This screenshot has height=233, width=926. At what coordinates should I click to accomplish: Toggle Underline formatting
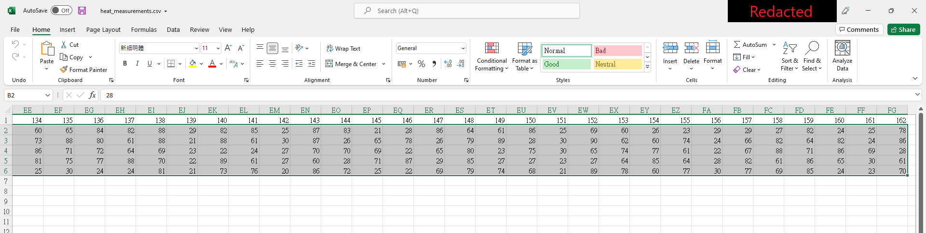click(x=150, y=63)
